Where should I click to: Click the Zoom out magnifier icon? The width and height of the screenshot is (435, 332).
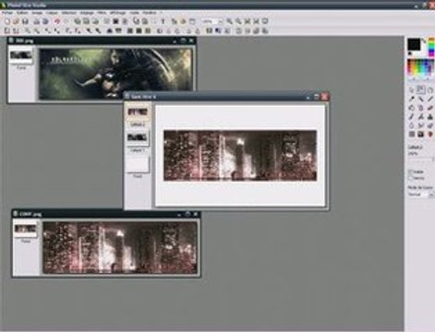coord(238,21)
